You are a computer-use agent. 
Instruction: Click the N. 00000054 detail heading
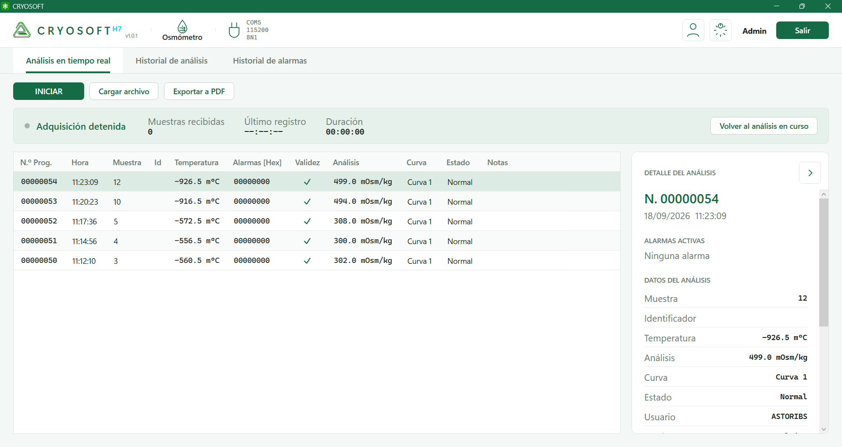681,199
